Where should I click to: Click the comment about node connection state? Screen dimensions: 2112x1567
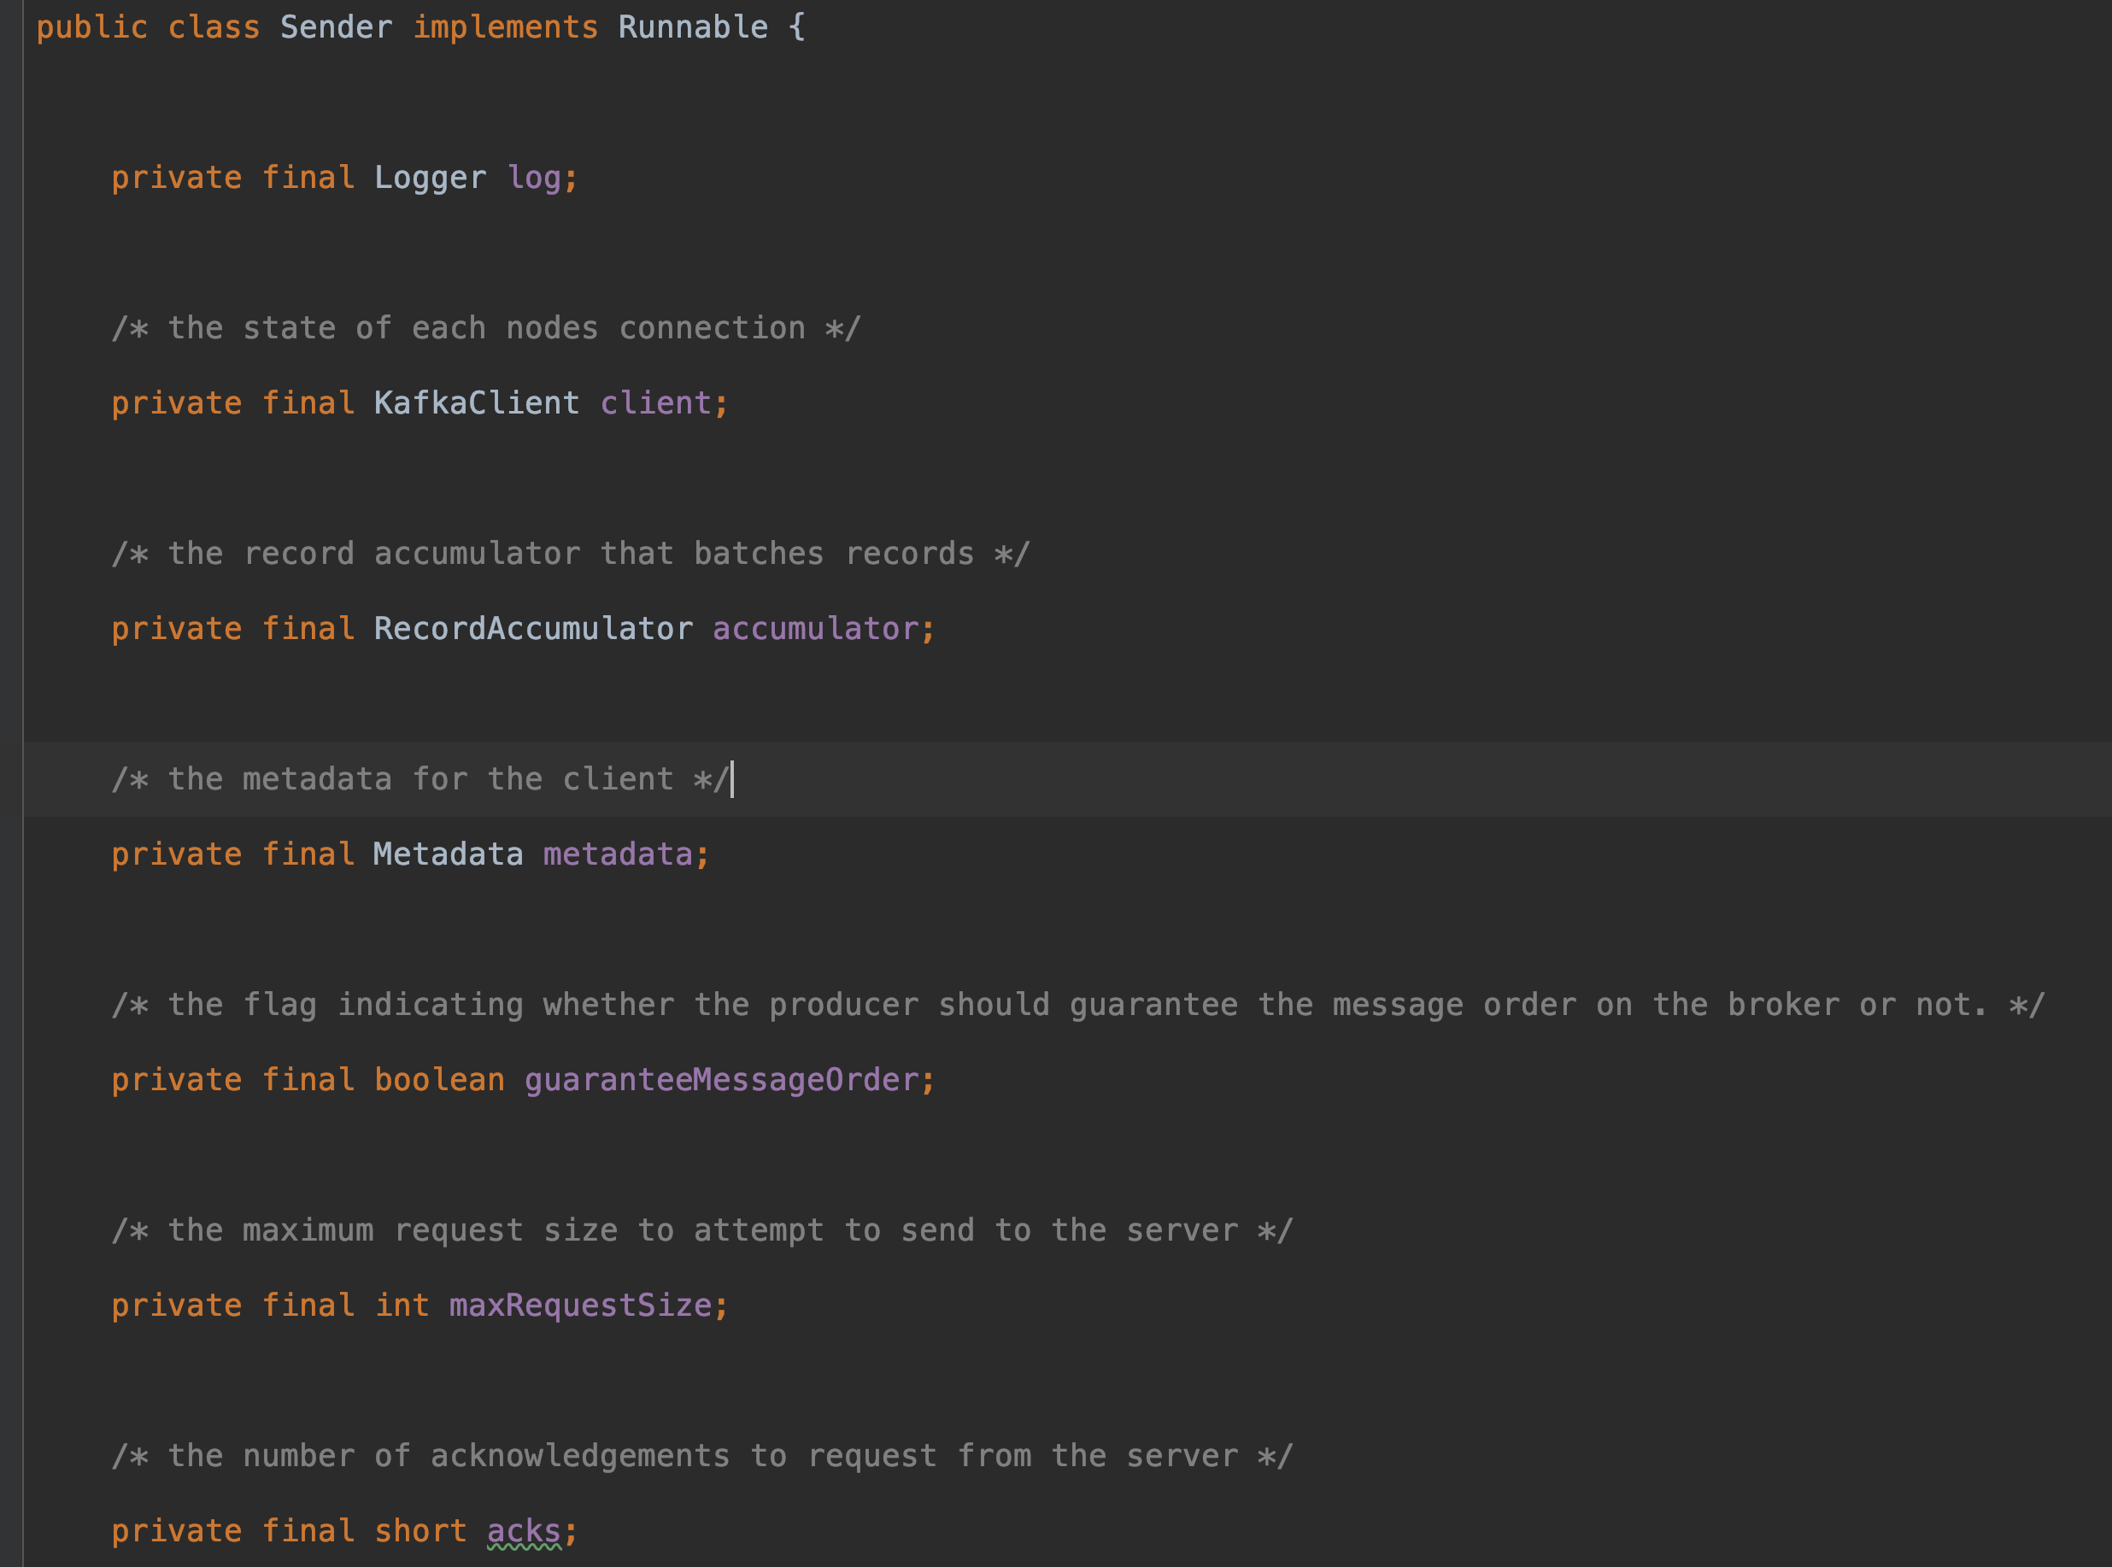pyautogui.click(x=484, y=327)
